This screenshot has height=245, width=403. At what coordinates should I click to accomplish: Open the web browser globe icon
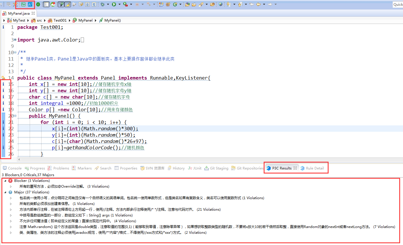[x=220, y=4]
